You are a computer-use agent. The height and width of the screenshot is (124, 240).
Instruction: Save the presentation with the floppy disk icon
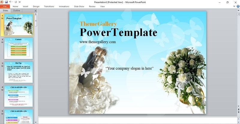[x=6, y=2]
